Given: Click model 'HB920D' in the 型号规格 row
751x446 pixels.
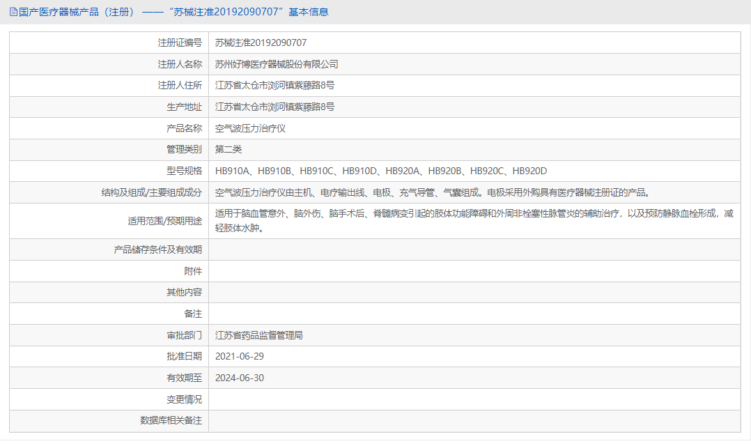Looking at the screenshot, I should (x=529, y=171).
